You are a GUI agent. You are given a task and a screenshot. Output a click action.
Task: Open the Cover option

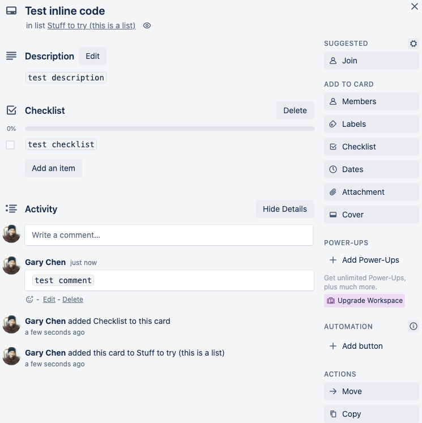pos(371,215)
